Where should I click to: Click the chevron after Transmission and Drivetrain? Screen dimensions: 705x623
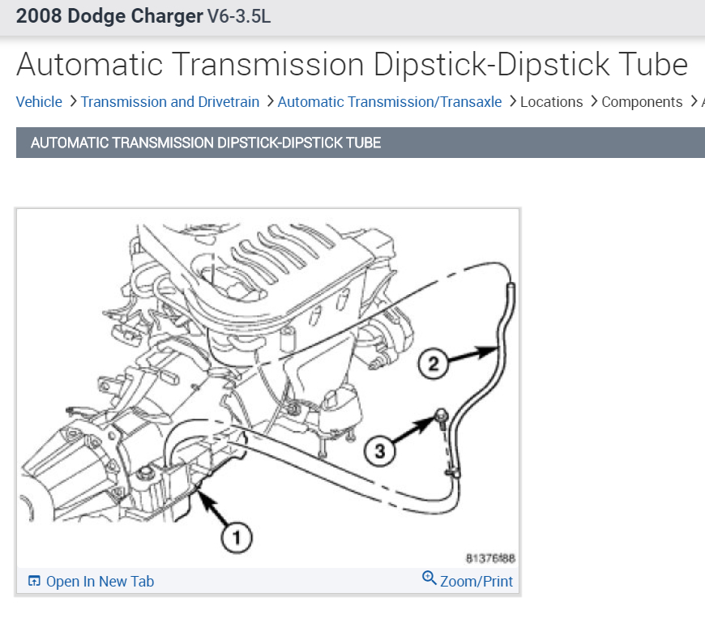point(270,101)
